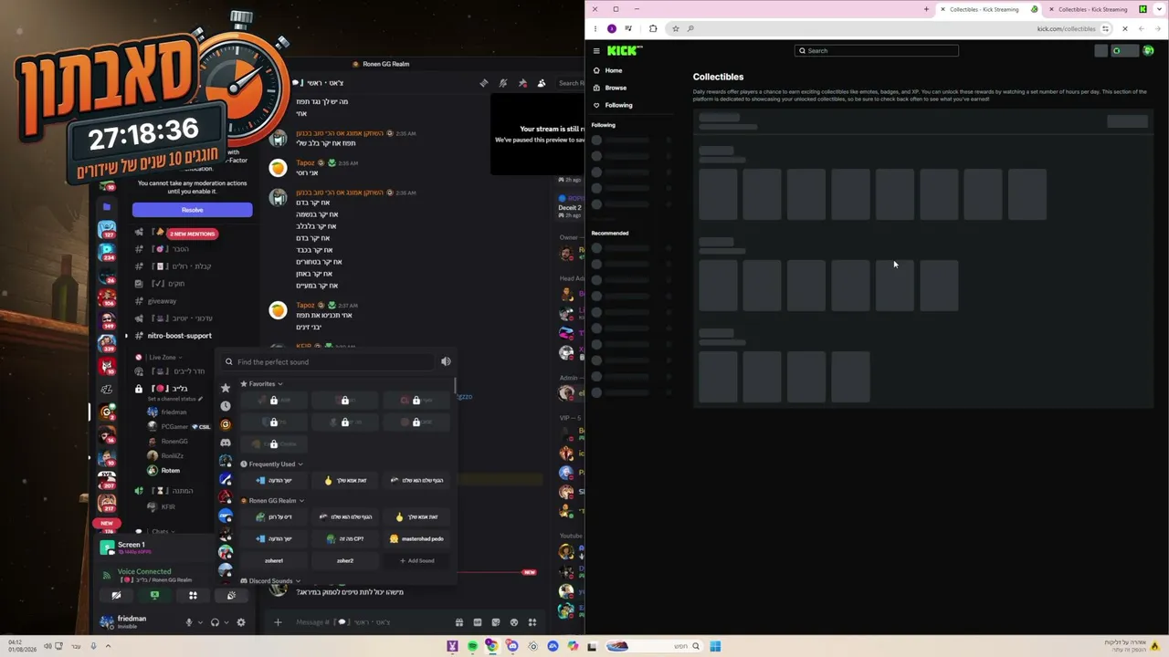
Task: Open headphone output options dropdown arrow
Action: tap(226, 622)
